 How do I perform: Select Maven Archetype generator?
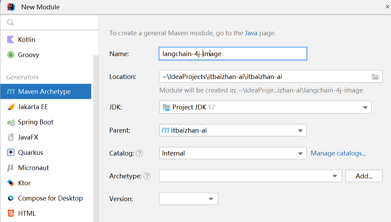46,91
